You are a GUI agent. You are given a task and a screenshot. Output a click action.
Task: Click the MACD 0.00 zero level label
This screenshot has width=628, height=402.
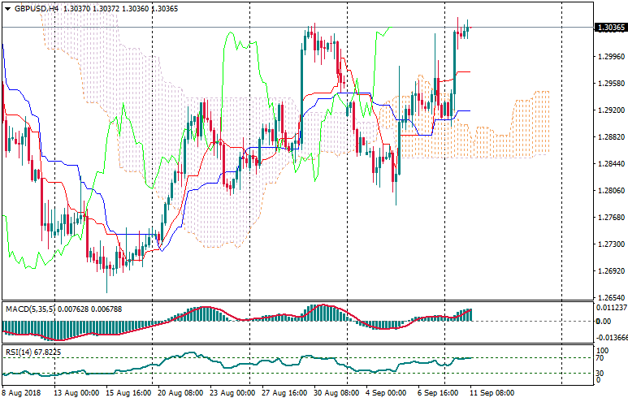[x=603, y=322]
